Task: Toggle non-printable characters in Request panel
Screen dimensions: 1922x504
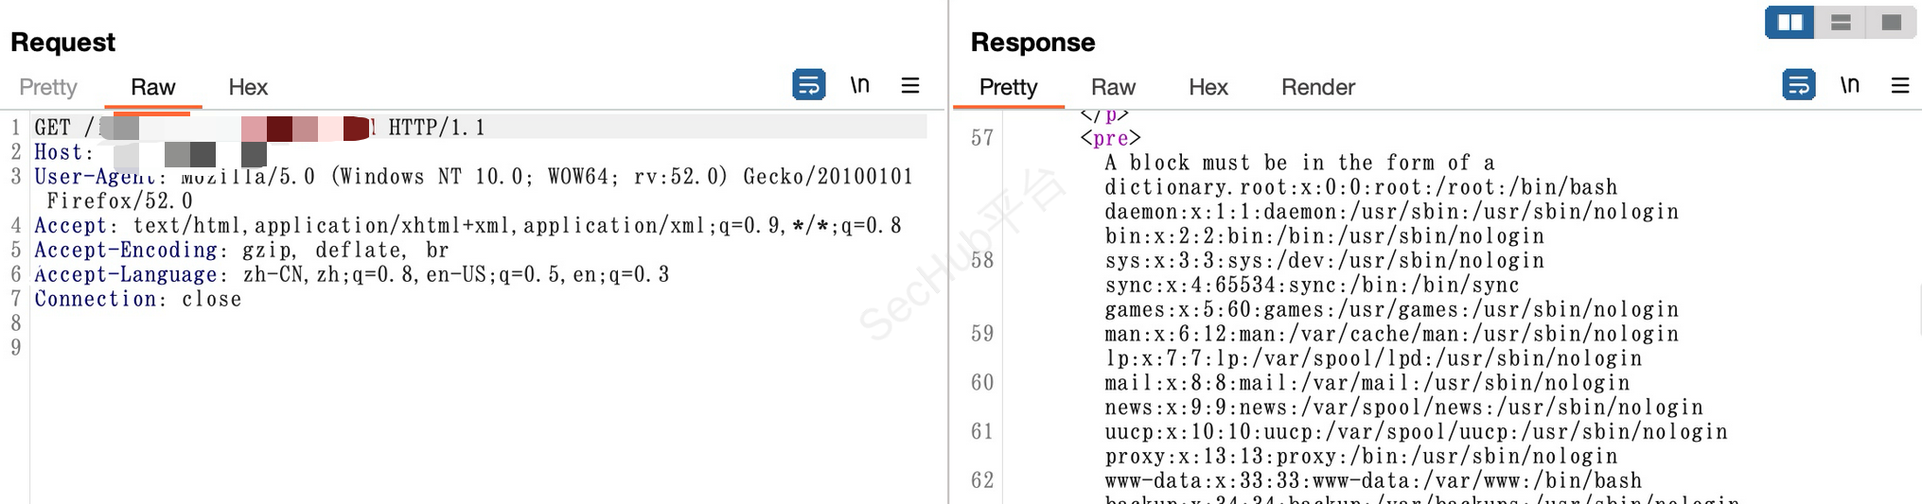Action: click(859, 85)
